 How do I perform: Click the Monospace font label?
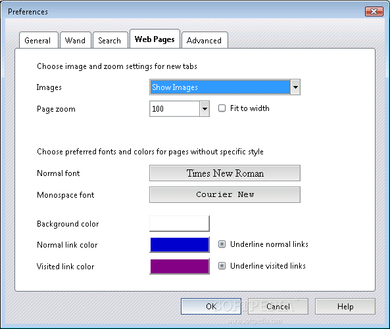click(x=65, y=195)
